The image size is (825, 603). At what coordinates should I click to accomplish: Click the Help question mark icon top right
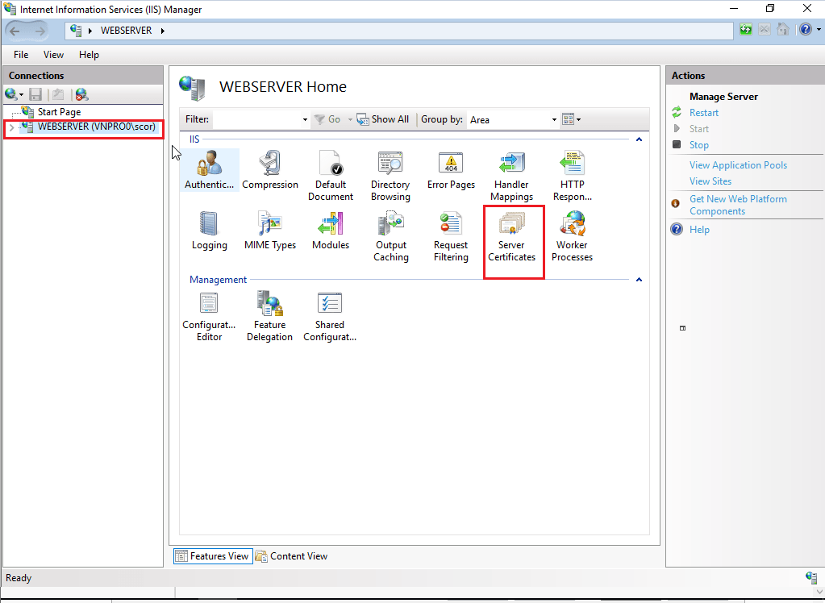point(806,30)
